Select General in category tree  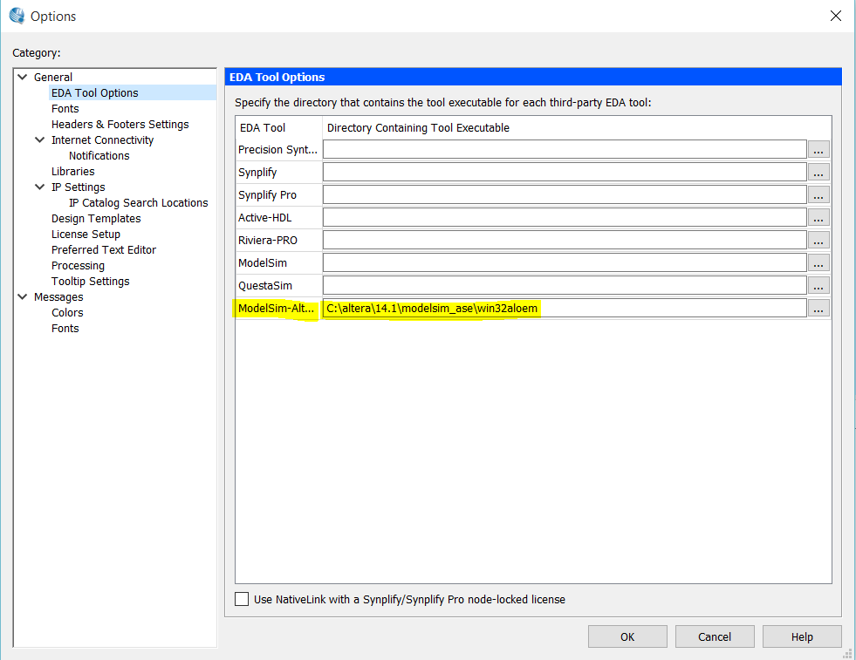tap(53, 77)
